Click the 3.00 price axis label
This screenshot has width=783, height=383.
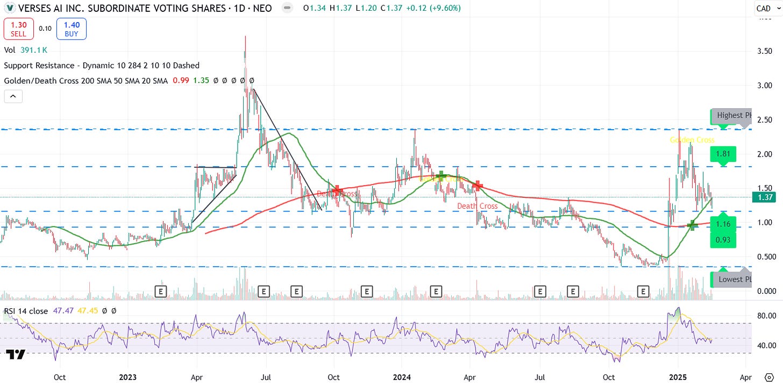pyautogui.click(x=765, y=86)
